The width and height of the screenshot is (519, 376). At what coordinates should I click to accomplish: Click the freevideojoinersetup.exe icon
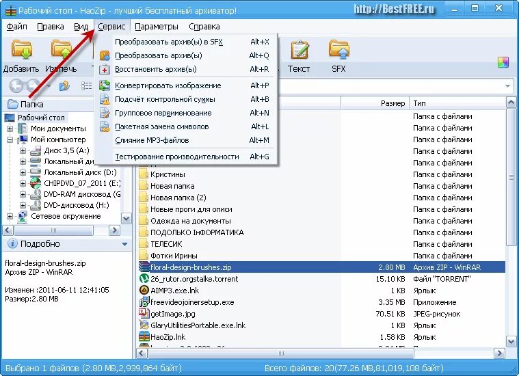coord(144,302)
